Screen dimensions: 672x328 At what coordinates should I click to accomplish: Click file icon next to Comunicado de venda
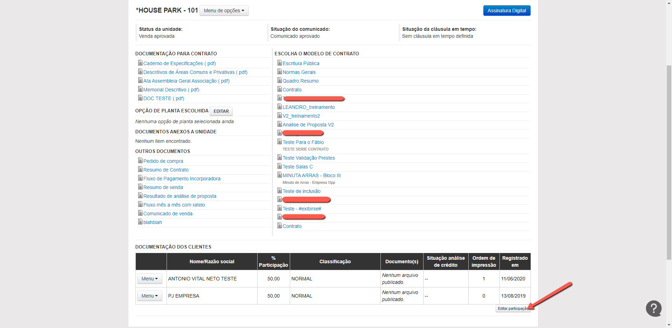click(x=140, y=213)
